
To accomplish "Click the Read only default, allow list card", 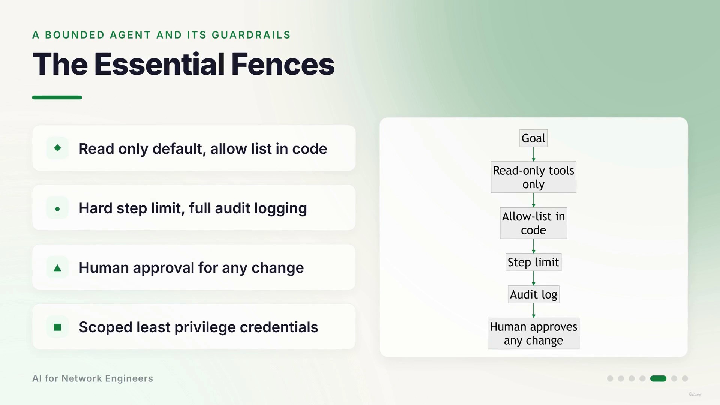I will [x=194, y=148].
